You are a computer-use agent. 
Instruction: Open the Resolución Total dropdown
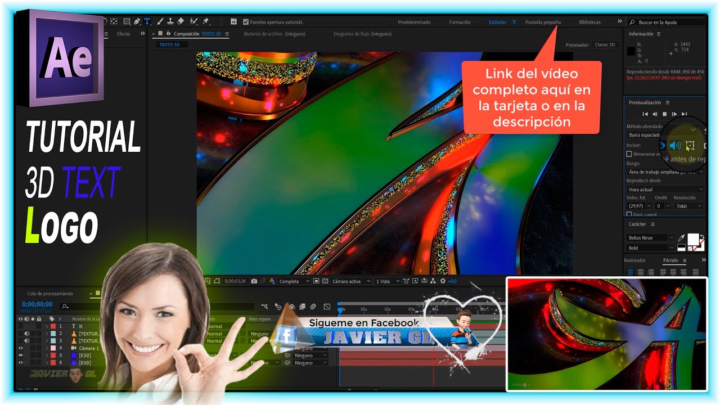tap(689, 206)
